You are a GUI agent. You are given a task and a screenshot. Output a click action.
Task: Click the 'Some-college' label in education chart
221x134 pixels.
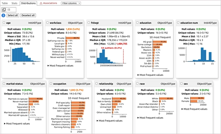(x=144, y=45)
